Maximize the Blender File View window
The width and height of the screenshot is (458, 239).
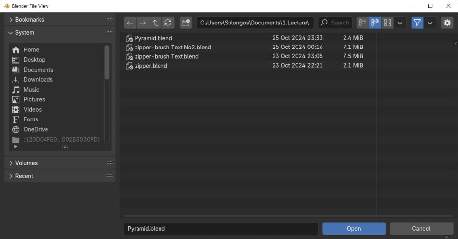pyautogui.click(x=430, y=6)
